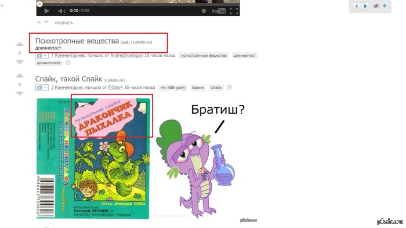Click rating dot of Спайк post
This screenshot has width=406, height=228.
tap(20, 85)
